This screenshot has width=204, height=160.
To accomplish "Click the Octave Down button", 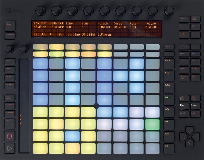I will point(184,78).
